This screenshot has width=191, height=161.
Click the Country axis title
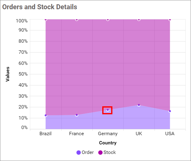coord(108,143)
